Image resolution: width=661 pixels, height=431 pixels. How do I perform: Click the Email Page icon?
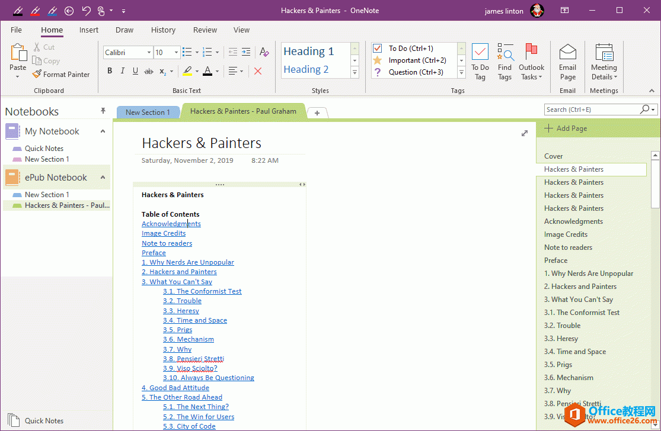tap(567, 59)
